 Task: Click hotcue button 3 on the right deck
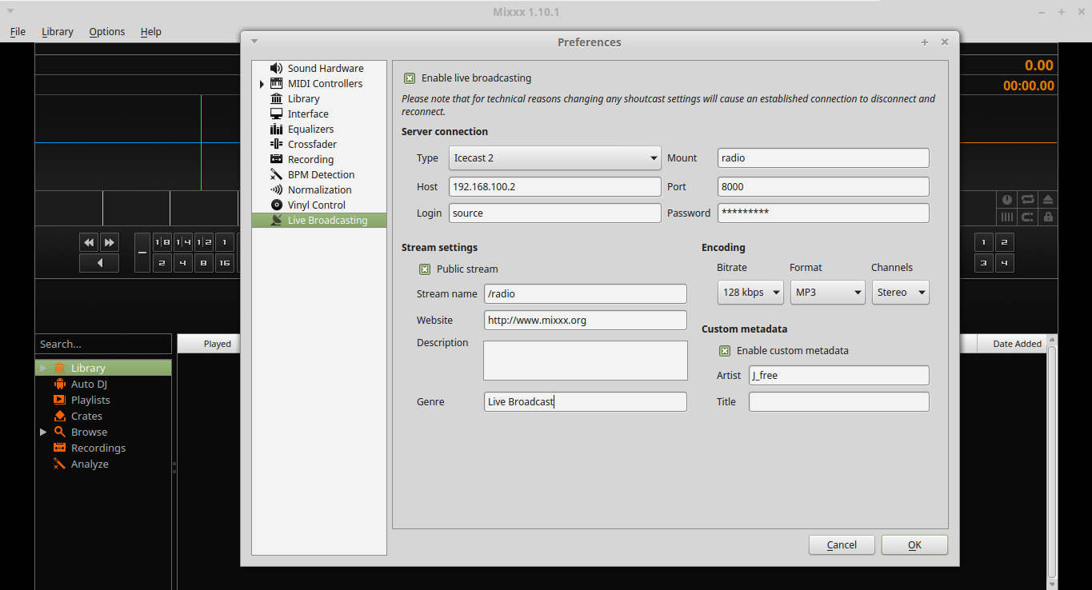(x=983, y=263)
